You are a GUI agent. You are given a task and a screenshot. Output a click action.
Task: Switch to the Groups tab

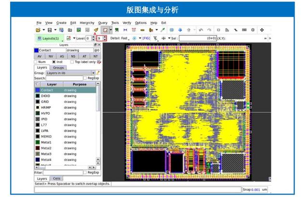(58, 67)
